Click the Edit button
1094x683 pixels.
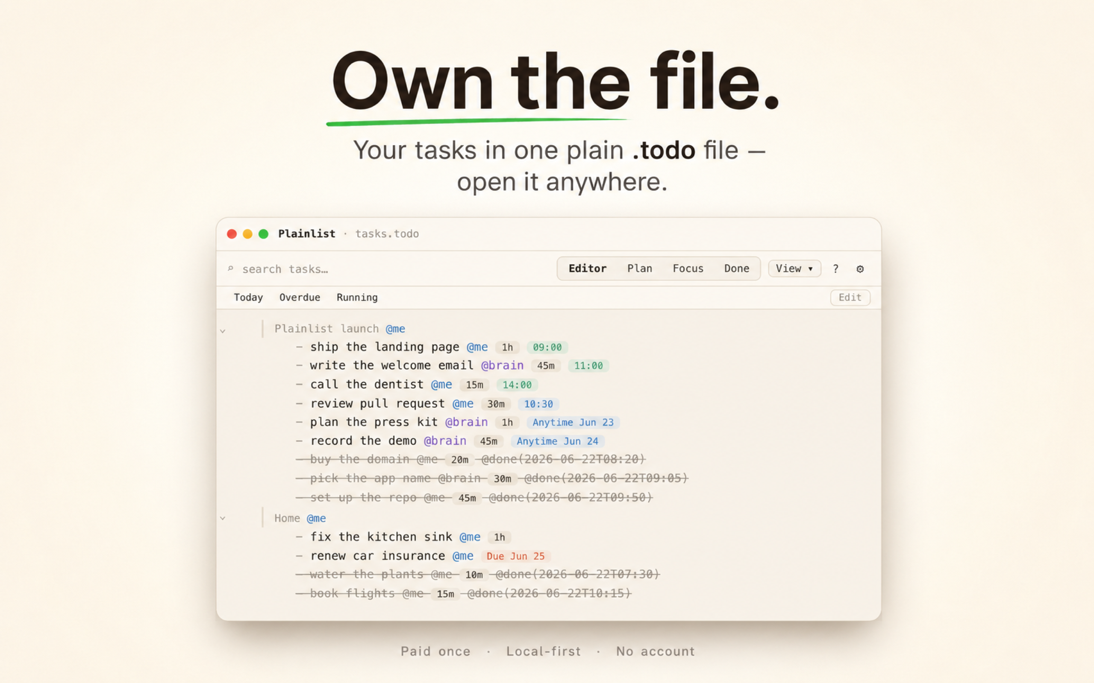[850, 297]
